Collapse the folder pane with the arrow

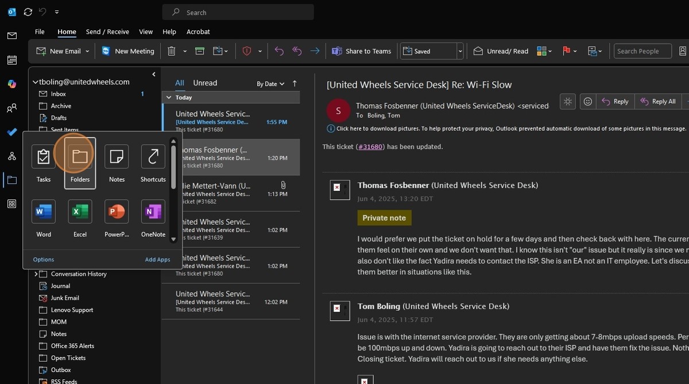(x=154, y=75)
